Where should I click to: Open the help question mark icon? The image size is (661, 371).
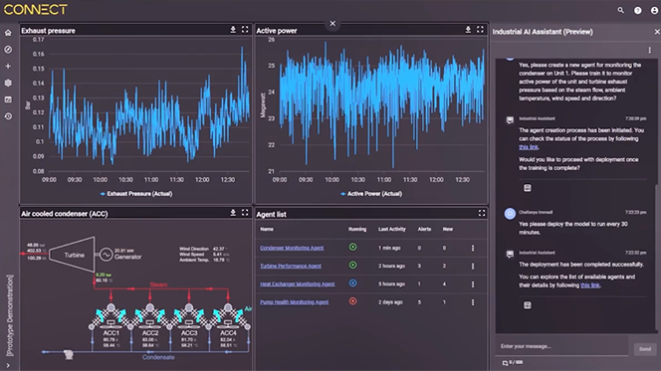(638, 10)
